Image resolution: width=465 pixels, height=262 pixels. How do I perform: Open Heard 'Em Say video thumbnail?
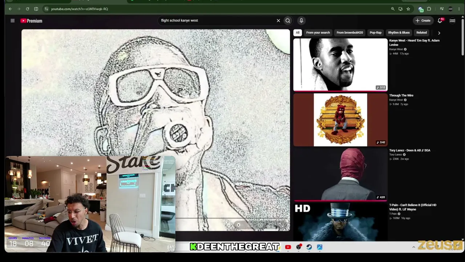tap(340, 64)
